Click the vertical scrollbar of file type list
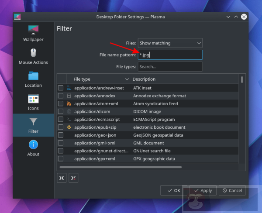The width and height of the screenshot is (262, 213). tap(242, 80)
